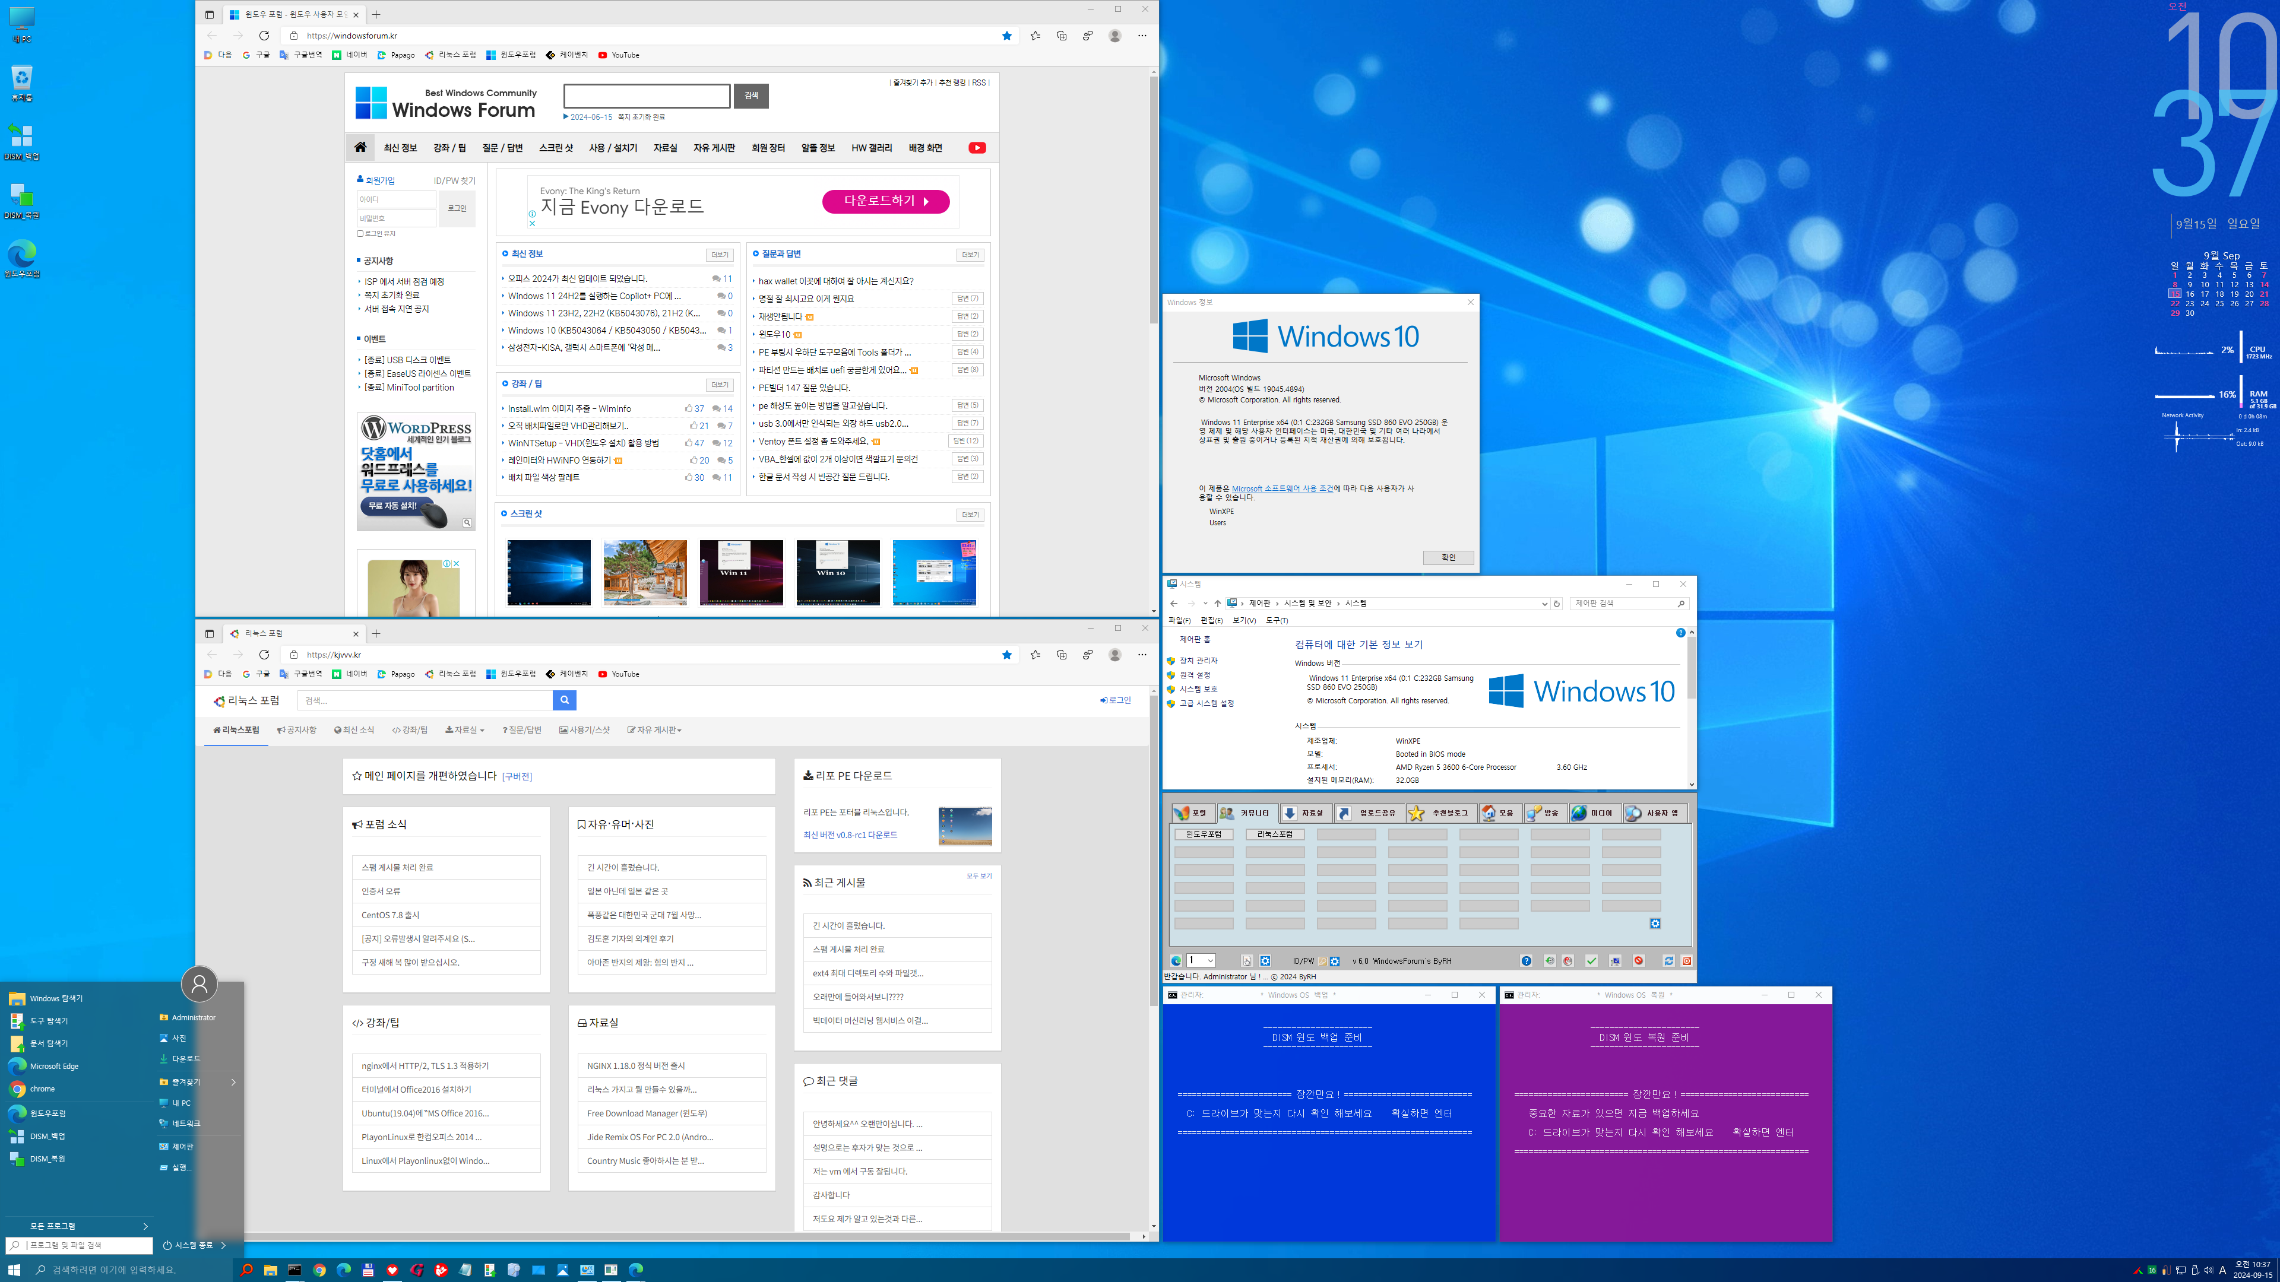The width and height of the screenshot is (2280, 1282).
Task: Refresh the kjvvv.kr browser page
Action: coord(264,655)
